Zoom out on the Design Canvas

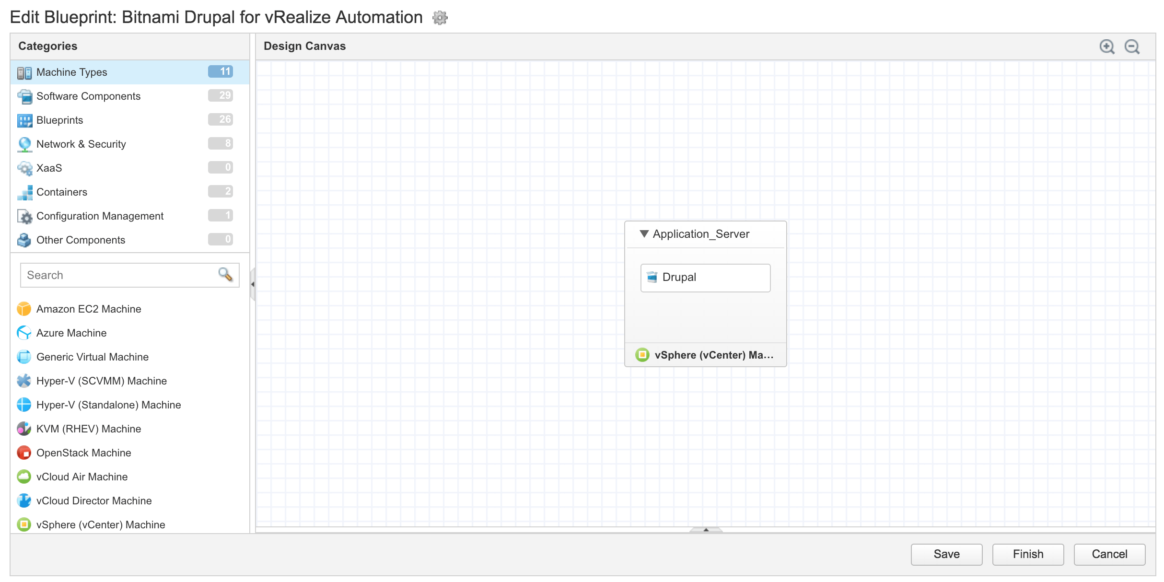(x=1132, y=47)
